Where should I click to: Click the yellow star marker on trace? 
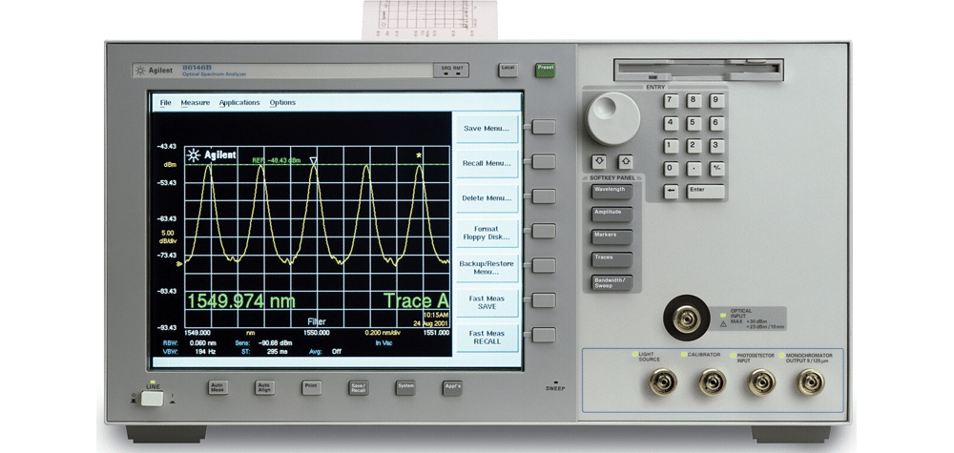[419, 155]
